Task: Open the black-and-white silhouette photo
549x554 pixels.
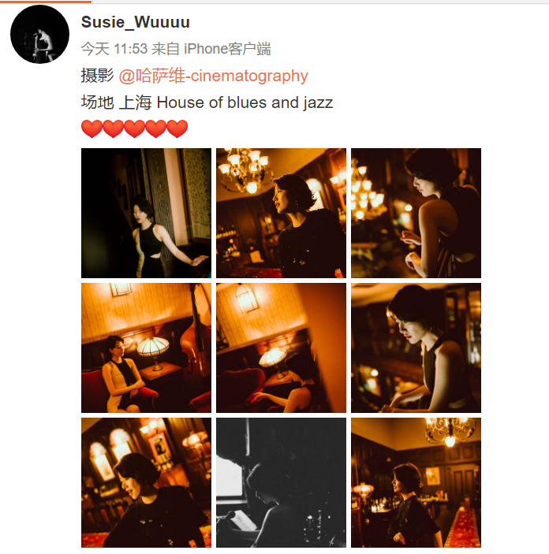Action: pyautogui.click(x=282, y=482)
